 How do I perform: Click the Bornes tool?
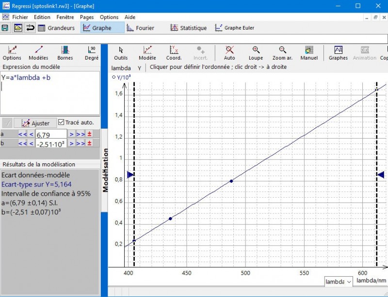[x=65, y=53]
